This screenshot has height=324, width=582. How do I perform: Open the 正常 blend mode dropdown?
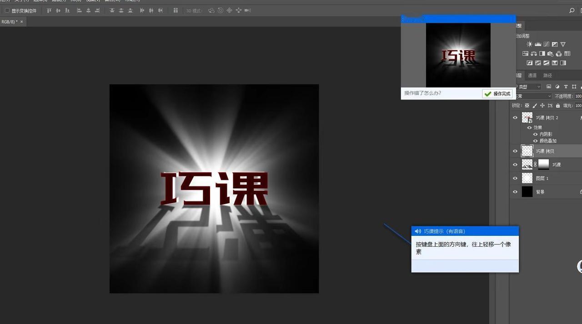(534, 96)
